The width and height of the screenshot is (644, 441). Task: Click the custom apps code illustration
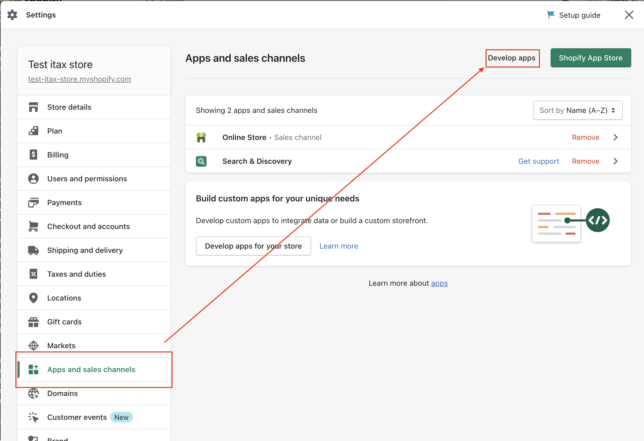click(570, 223)
